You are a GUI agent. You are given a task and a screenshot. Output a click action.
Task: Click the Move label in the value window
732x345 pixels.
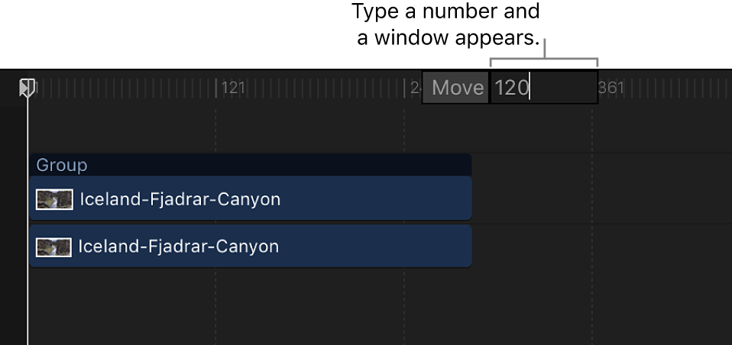pyautogui.click(x=457, y=88)
